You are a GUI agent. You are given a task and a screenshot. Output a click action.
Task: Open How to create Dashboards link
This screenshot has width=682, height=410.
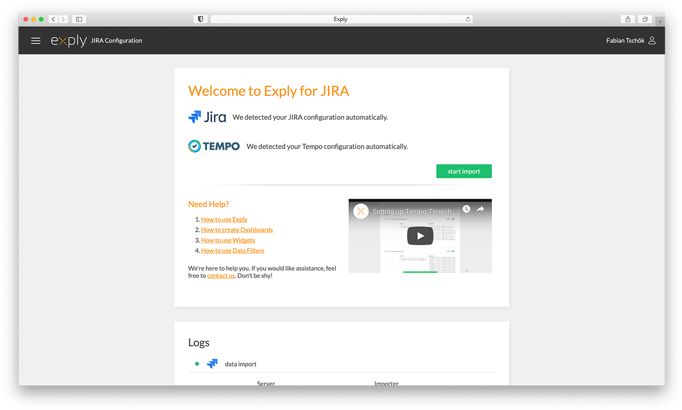click(x=237, y=230)
